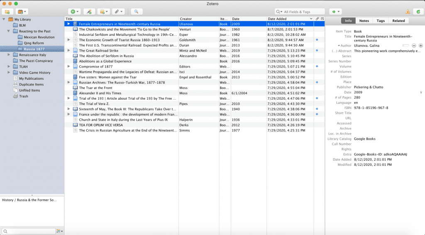425x235 pixels.
Task: Click the History / Russia tag
Action: pos(29,200)
